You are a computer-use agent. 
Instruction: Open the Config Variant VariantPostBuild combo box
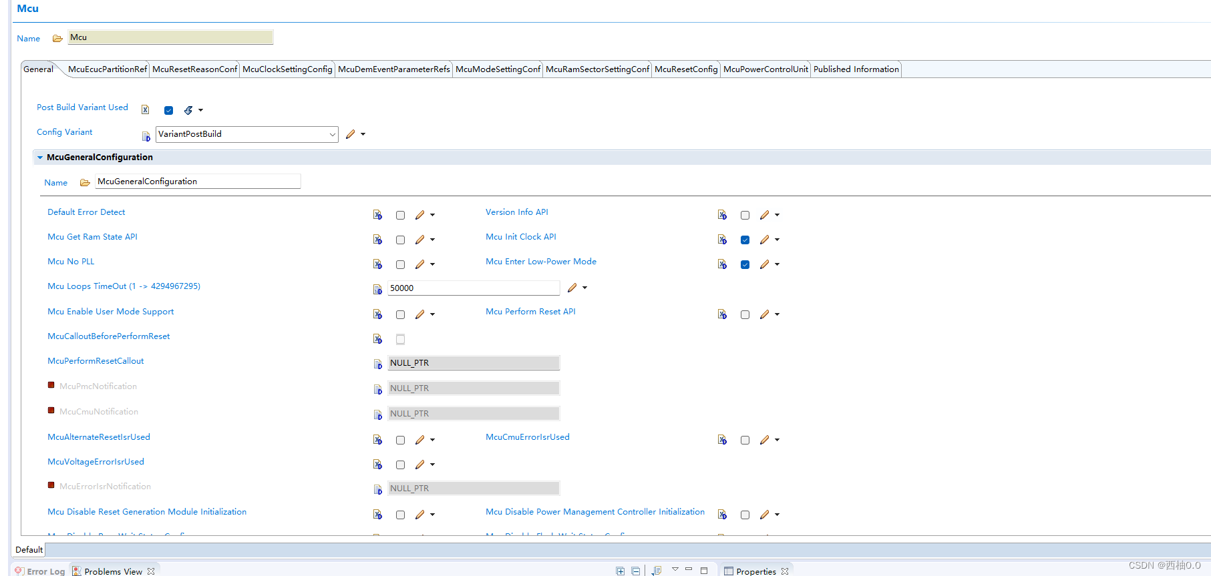click(247, 134)
